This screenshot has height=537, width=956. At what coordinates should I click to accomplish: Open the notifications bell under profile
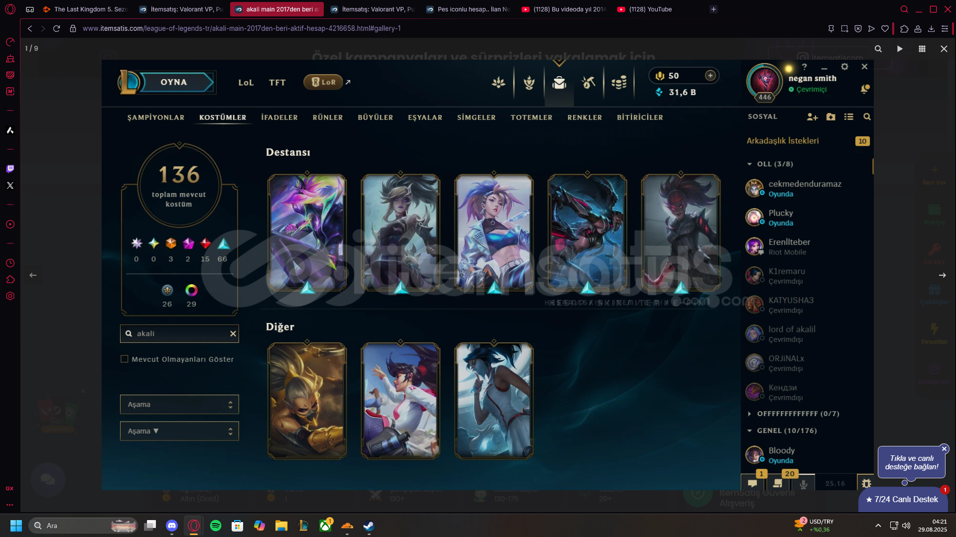click(865, 89)
